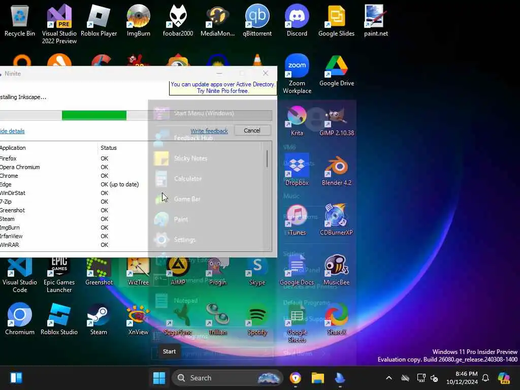520x390 pixels.
Task: Launch paint.net from the desktop
Action: [x=376, y=20]
